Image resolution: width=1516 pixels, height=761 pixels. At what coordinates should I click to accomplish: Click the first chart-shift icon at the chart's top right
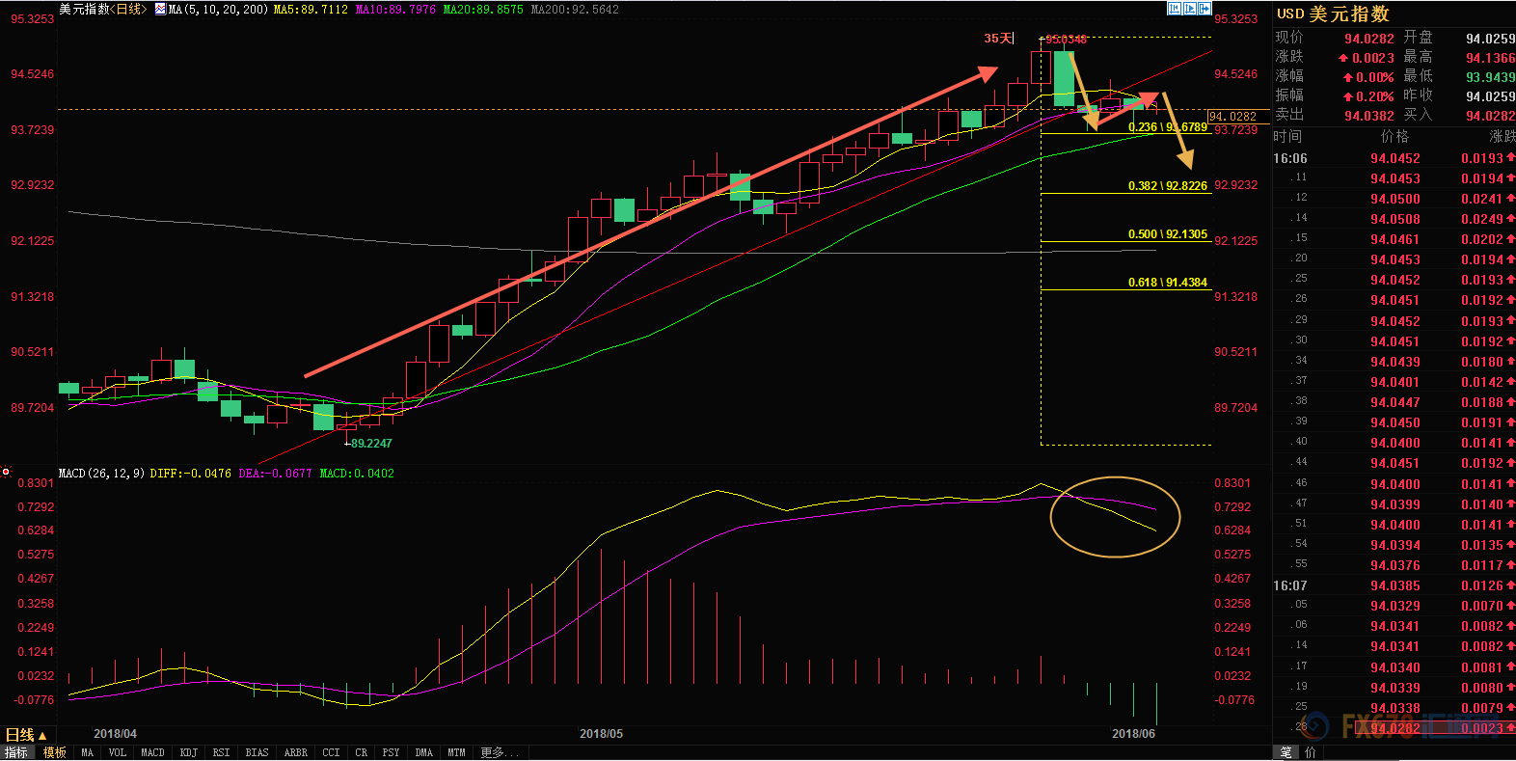(1174, 8)
